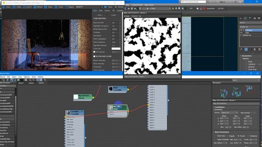This screenshot has width=262, height=147.
Task: Switch to the History tab
Action: (x=107, y=11)
